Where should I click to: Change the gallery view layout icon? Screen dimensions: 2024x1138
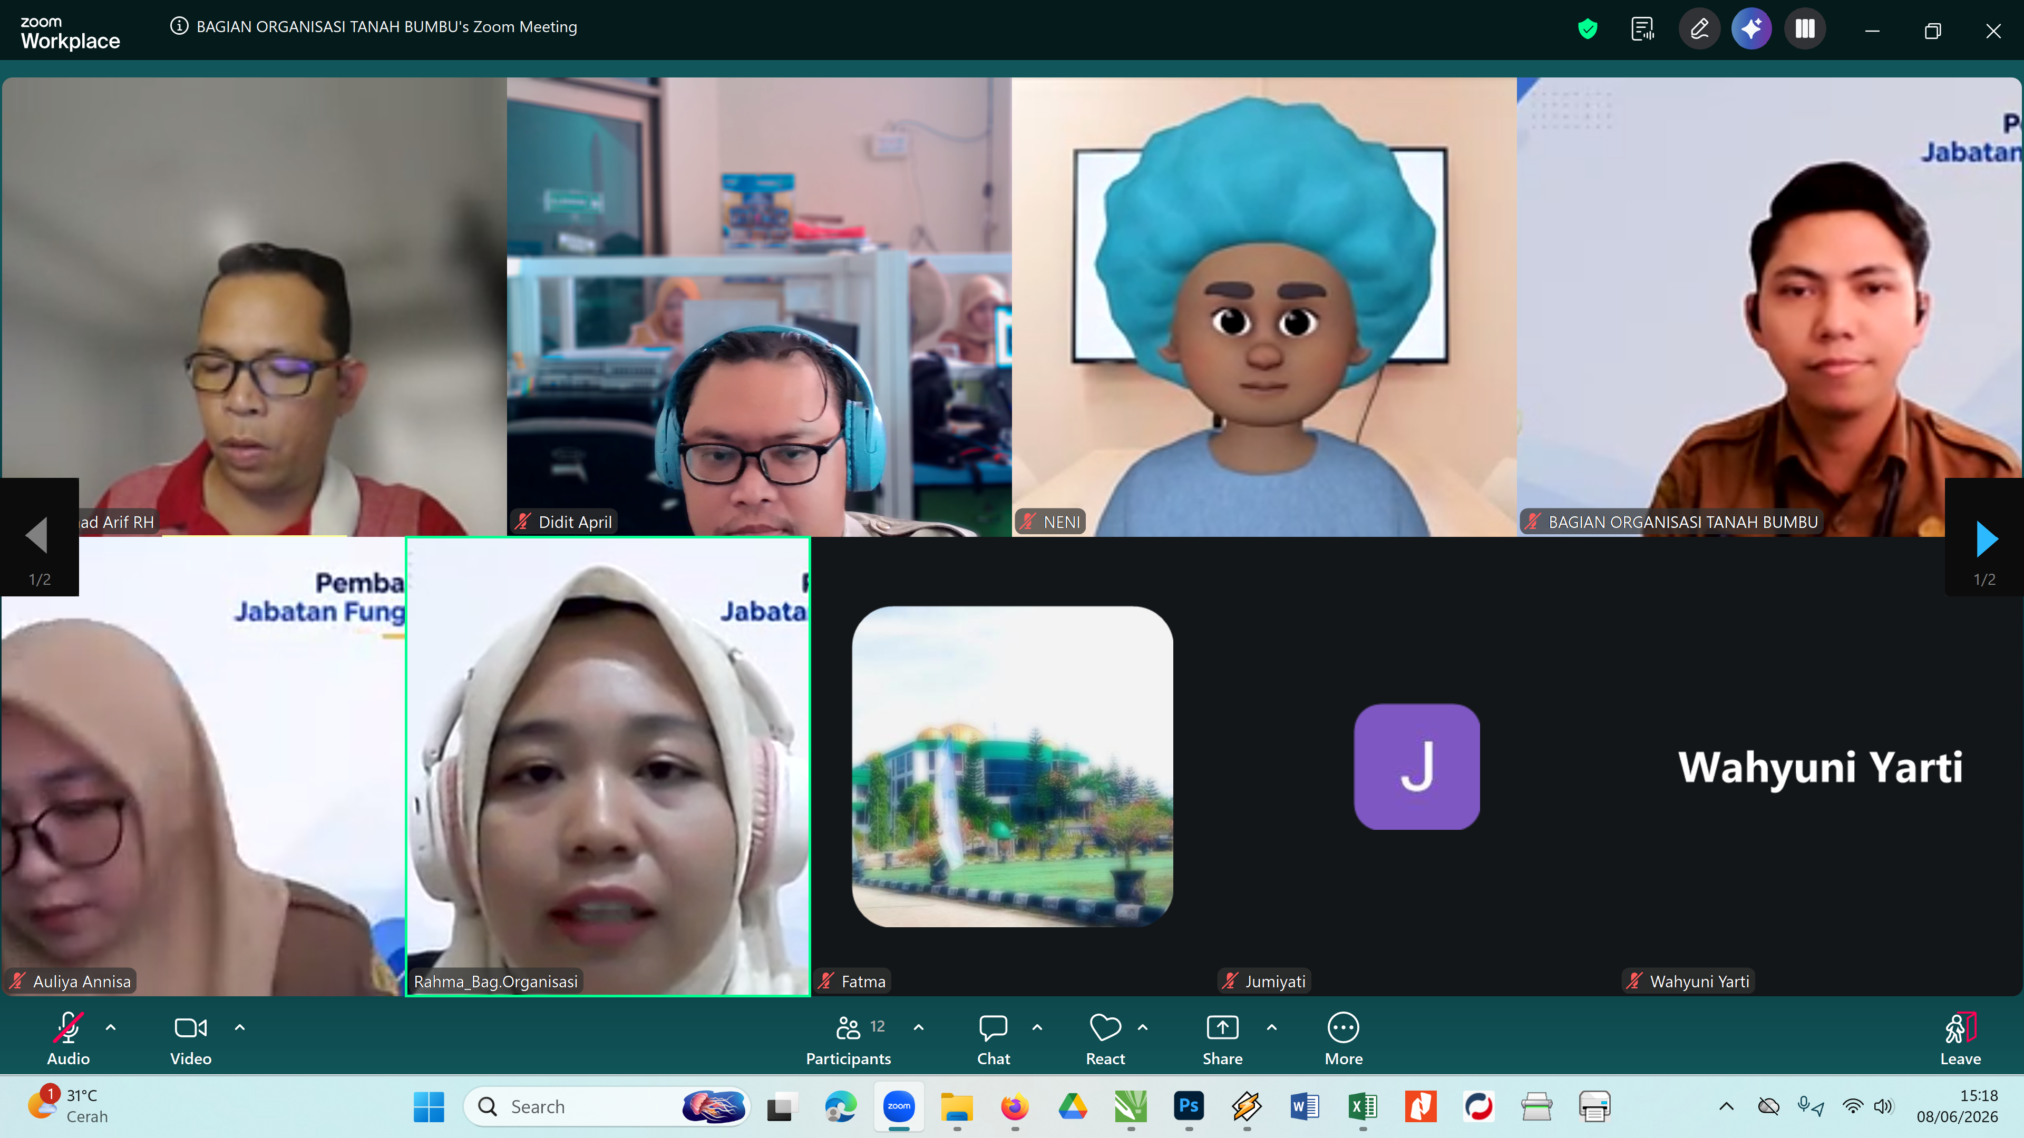[x=1805, y=29]
